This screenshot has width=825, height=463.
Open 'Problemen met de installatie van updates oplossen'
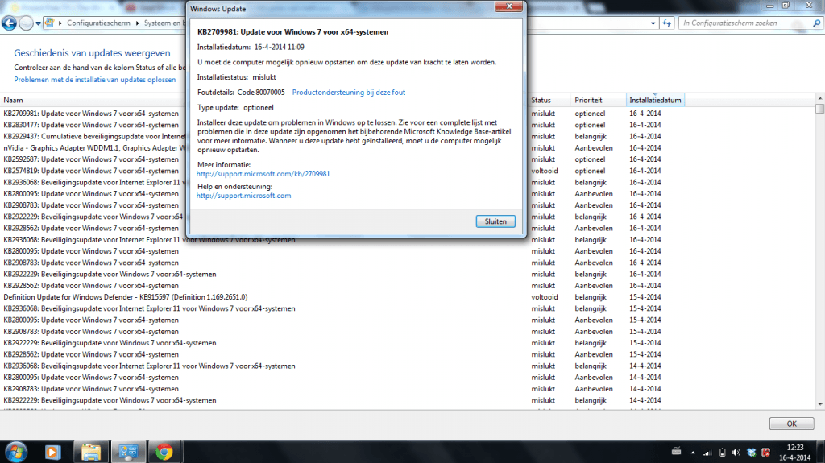point(95,80)
